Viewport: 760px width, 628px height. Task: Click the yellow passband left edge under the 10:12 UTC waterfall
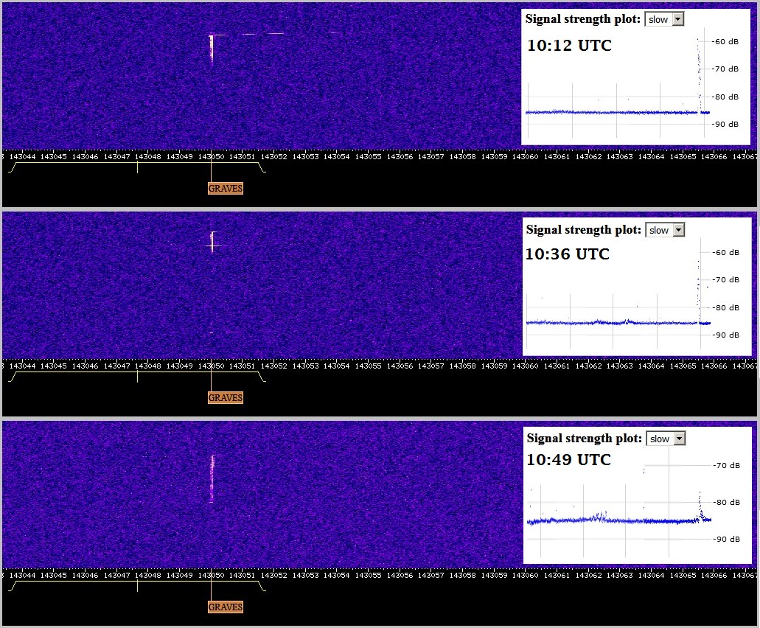[x=13, y=167]
